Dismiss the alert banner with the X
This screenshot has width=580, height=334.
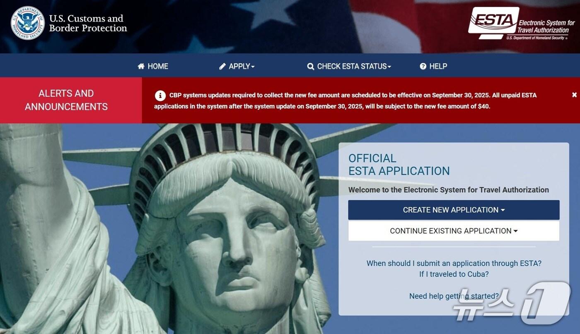click(574, 95)
